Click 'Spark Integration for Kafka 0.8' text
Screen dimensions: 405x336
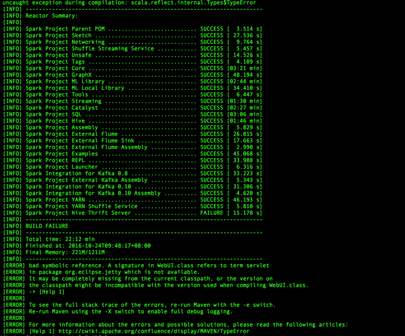pyautogui.click(x=77, y=173)
